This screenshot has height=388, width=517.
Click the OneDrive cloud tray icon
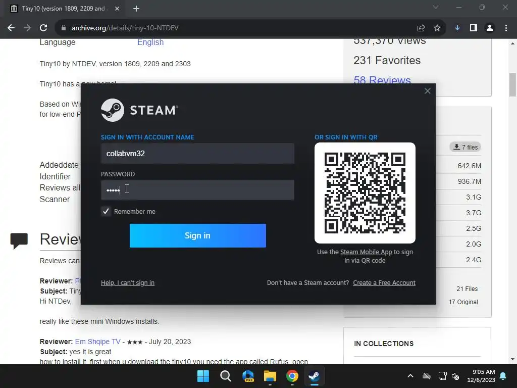pyautogui.click(x=426, y=376)
